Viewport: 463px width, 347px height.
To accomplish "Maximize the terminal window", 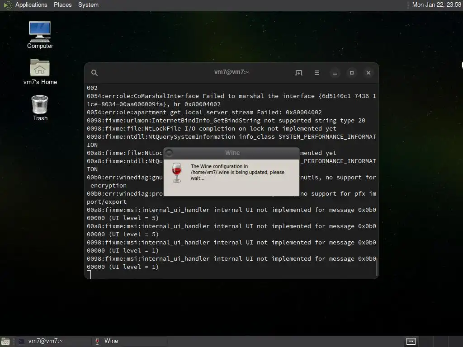I will tap(352, 73).
